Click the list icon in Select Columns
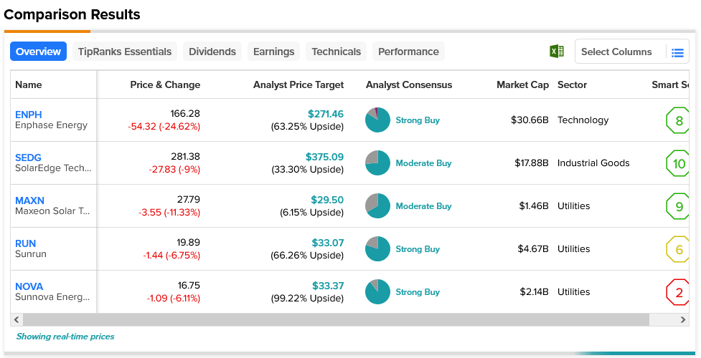The image size is (701, 358). tap(677, 52)
